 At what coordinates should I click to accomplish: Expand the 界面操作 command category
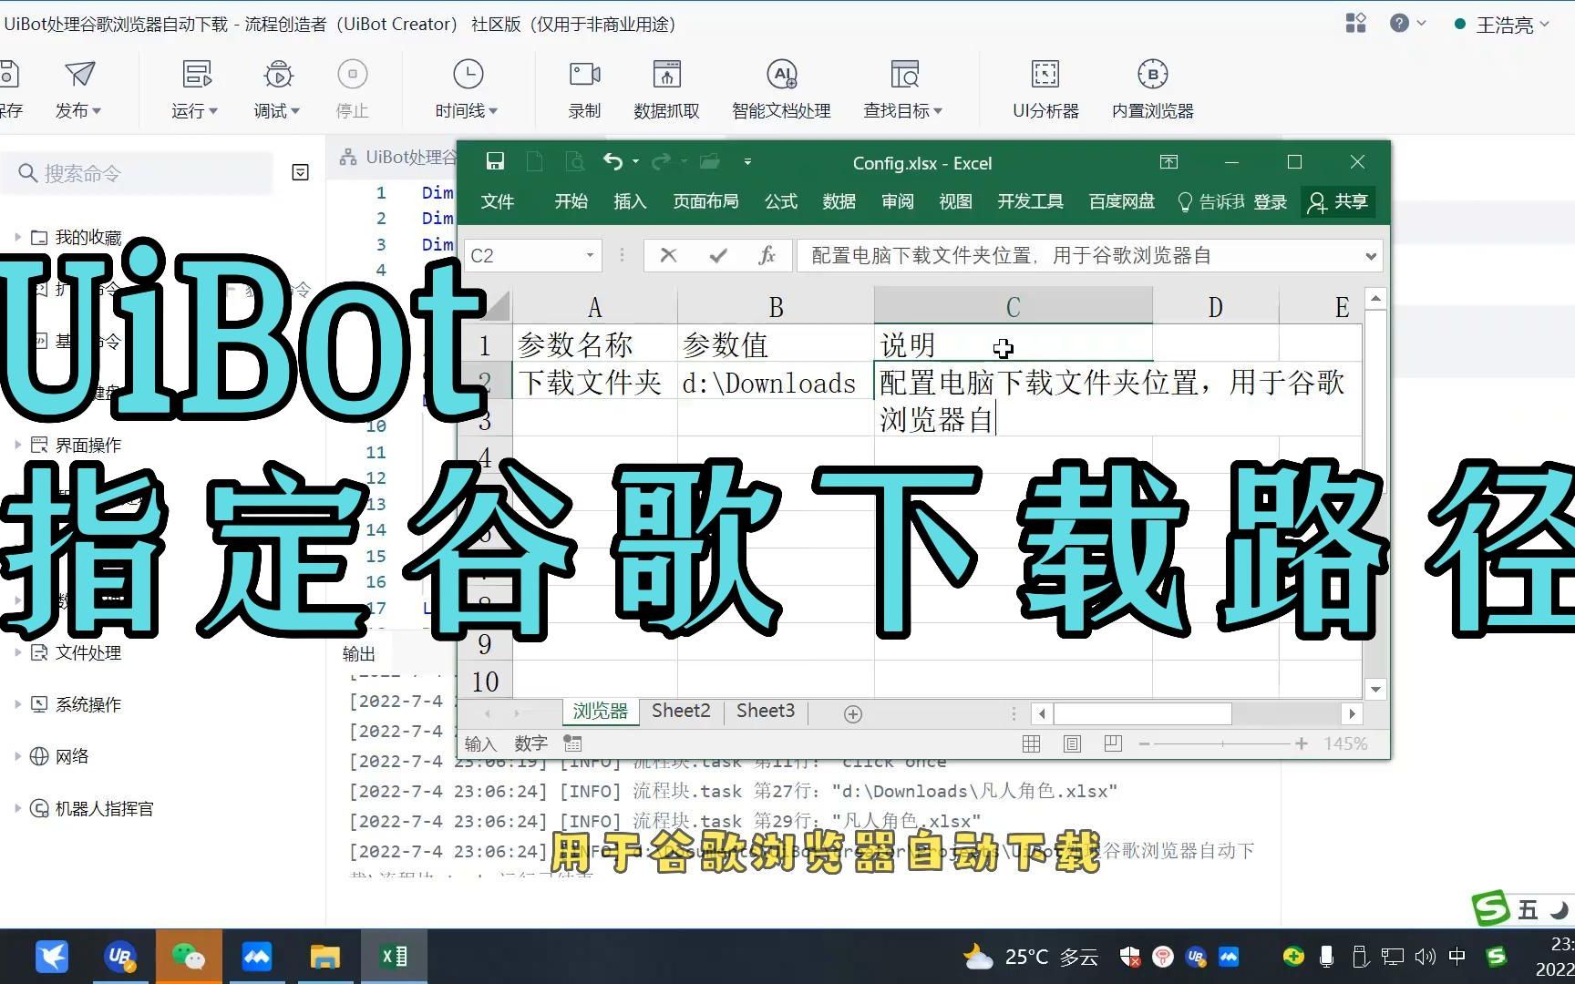17,445
